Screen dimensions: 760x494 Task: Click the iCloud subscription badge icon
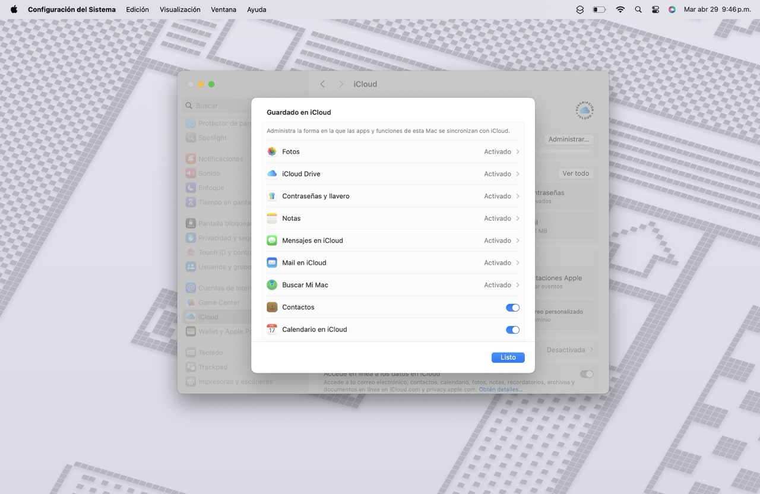click(x=585, y=110)
